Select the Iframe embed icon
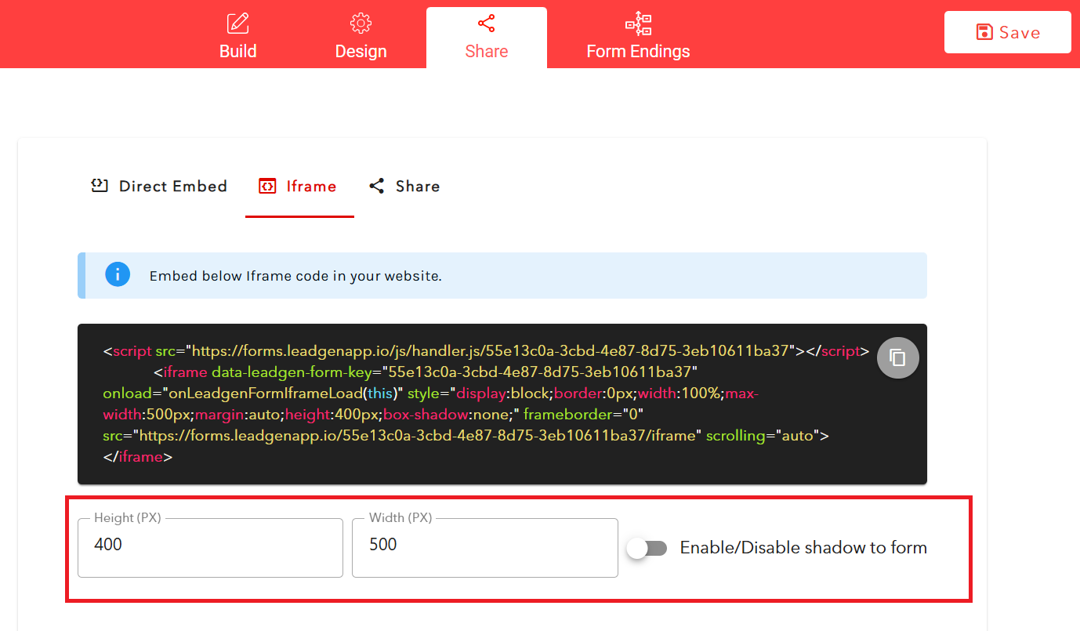Image resolution: width=1080 pixels, height=631 pixels. coord(267,185)
